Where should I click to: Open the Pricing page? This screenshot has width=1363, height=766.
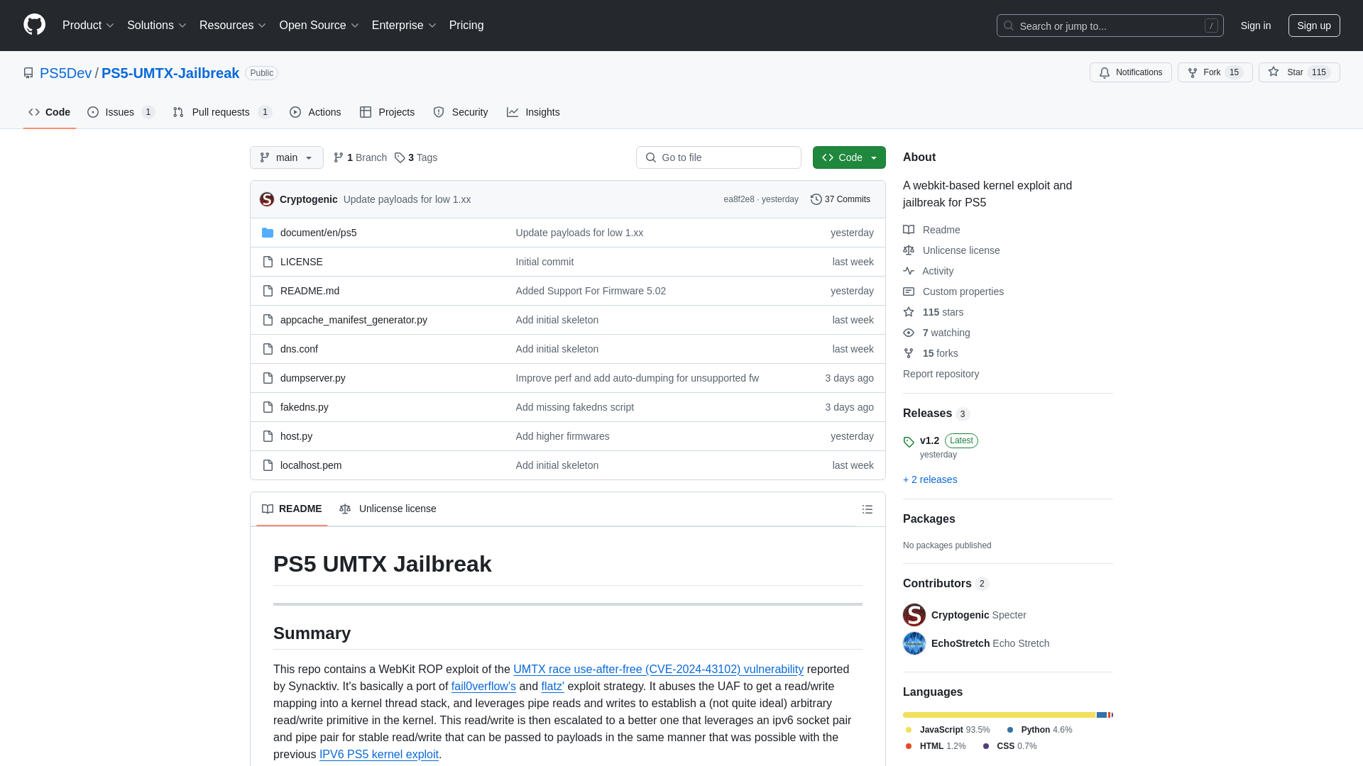click(466, 26)
